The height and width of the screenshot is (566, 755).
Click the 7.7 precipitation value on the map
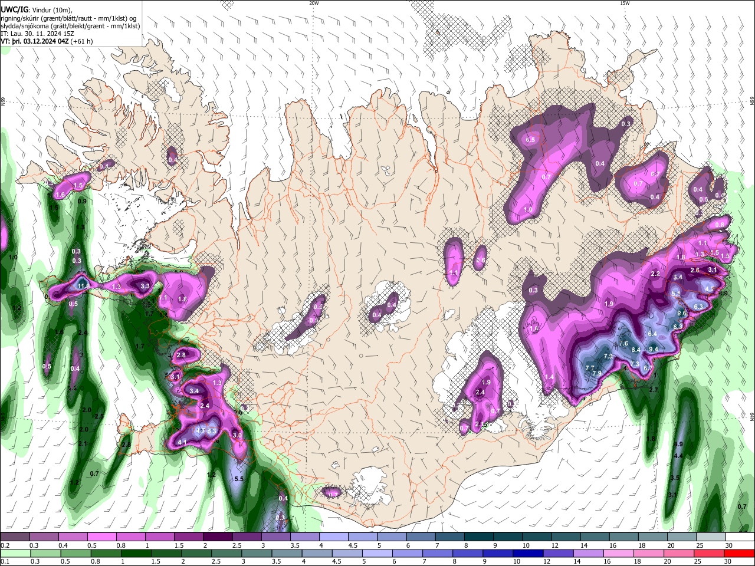click(x=590, y=368)
